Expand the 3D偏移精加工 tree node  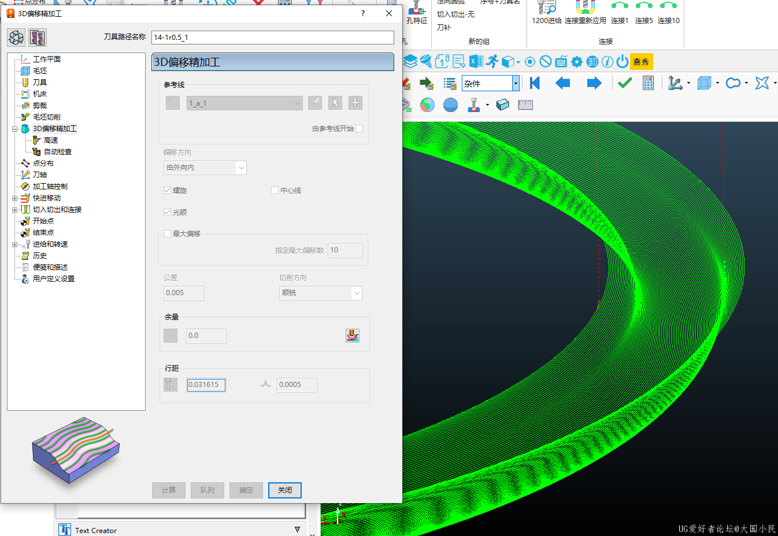click(15, 129)
